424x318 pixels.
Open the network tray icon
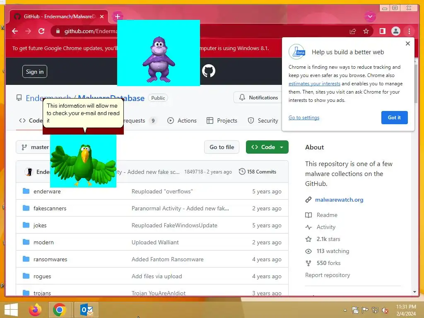click(x=375, y=310)
